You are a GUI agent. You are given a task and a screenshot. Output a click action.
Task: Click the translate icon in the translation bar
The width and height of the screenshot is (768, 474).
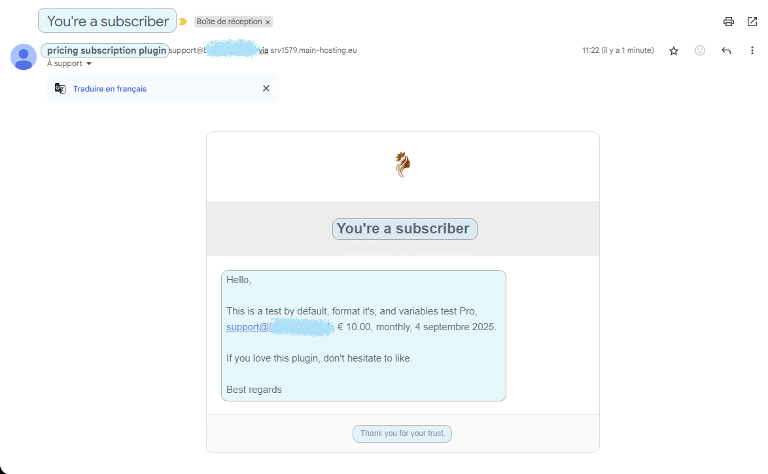tap(60, 88)
